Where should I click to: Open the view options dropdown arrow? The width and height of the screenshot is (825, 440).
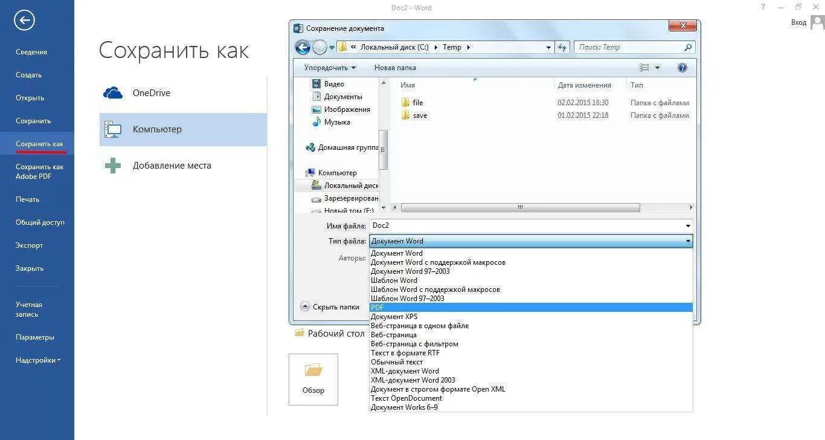pyautogui.click(x=658, y=68)
